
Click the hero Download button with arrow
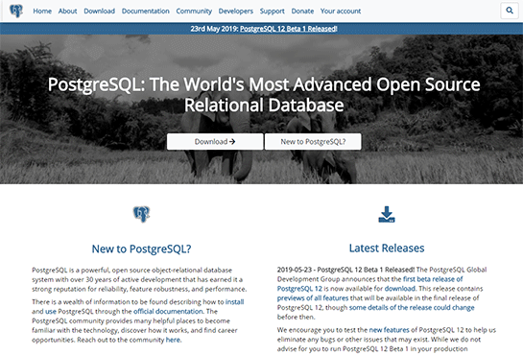tap(215, 142)
